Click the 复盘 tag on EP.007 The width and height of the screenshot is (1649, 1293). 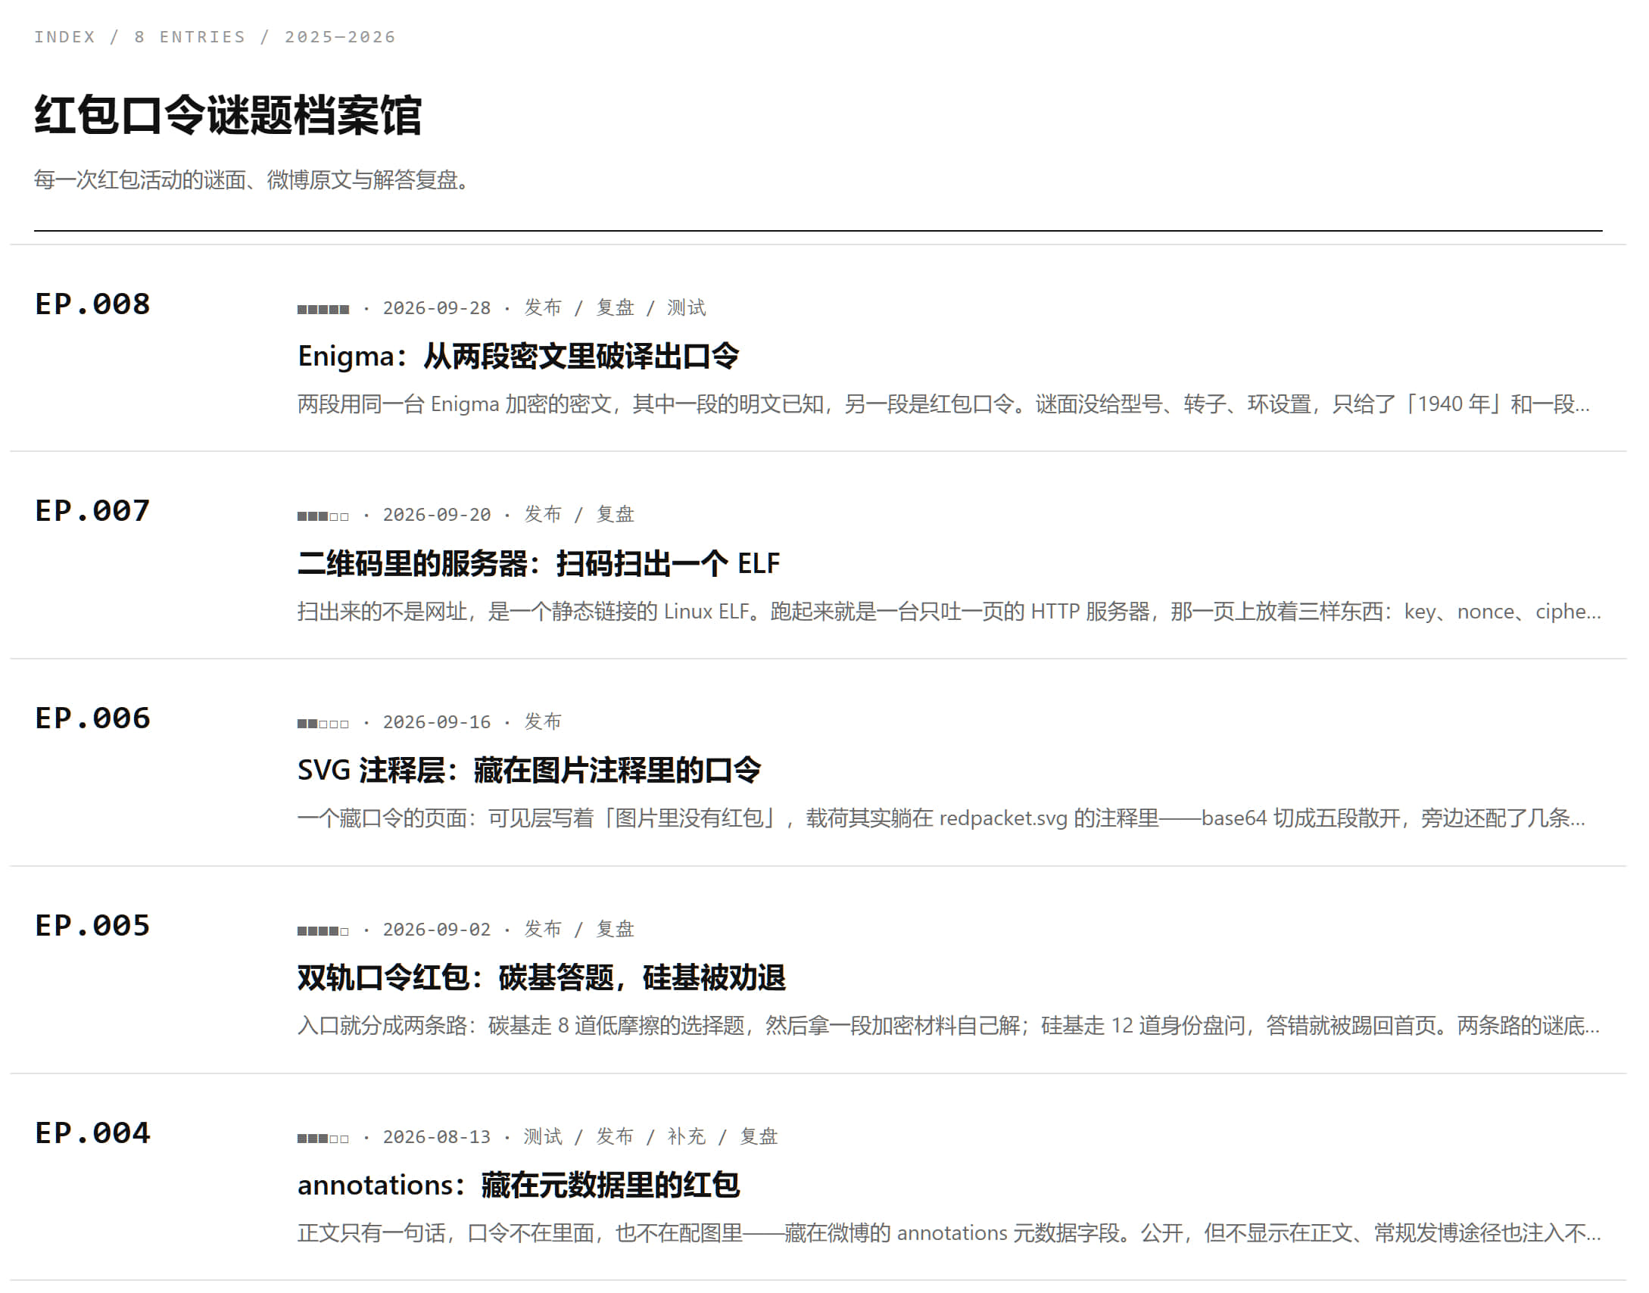coord(615,515)
